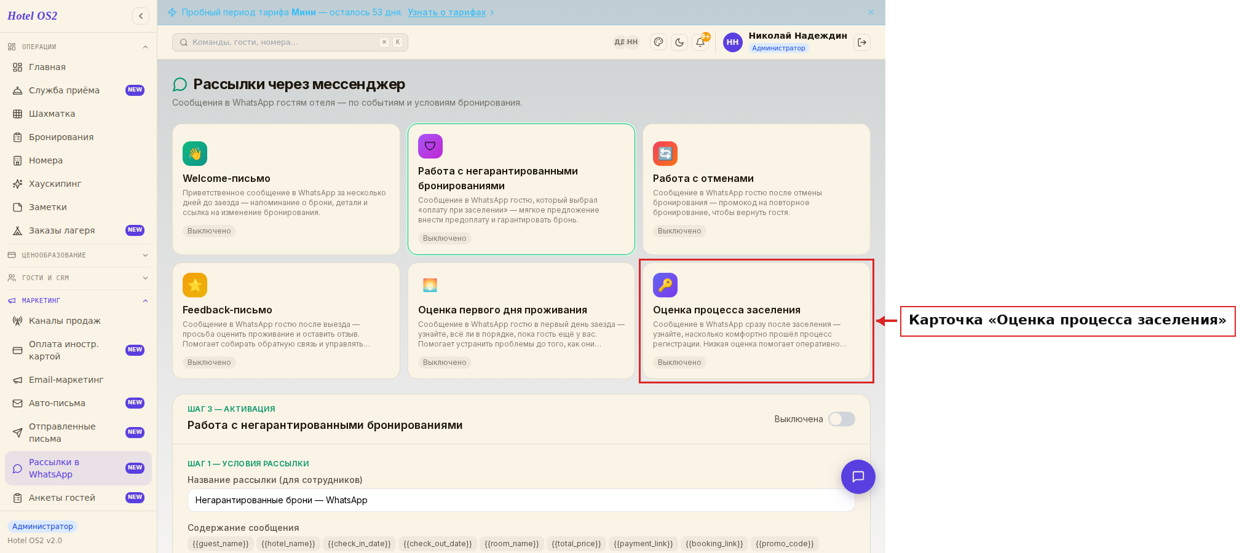This screenshot has width=1250, height=553.
Task: Expand the ЦЕНООБРАЗОВАНИЕ section
Action: click(x=78, y=255)
